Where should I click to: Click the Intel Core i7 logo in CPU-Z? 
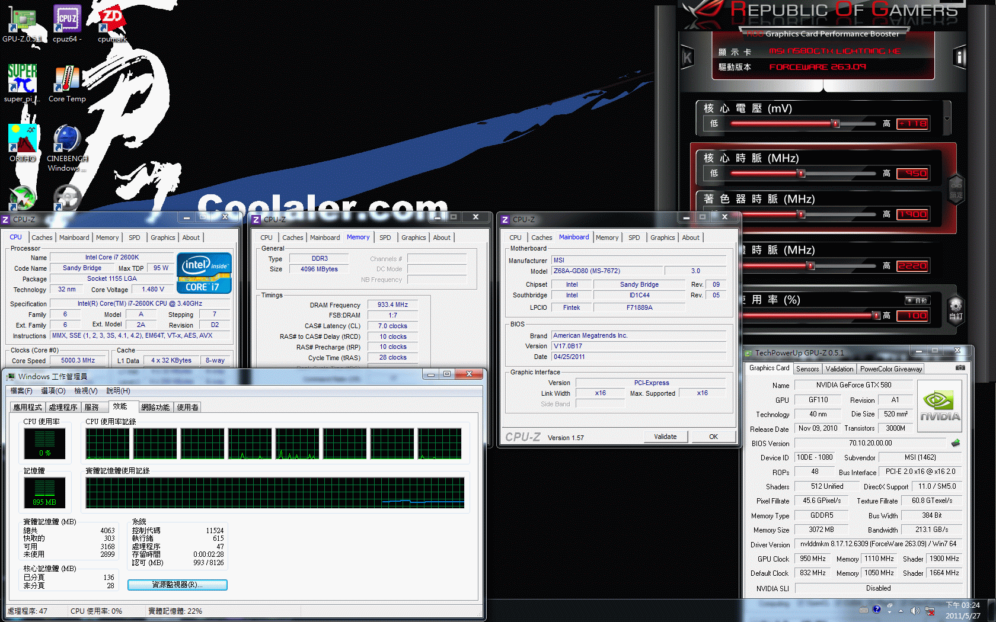205,273
